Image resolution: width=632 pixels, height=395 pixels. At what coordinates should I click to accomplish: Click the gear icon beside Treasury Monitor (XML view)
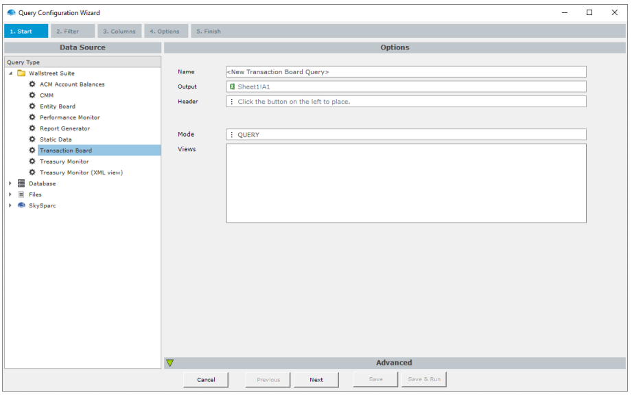pos(32,172)
